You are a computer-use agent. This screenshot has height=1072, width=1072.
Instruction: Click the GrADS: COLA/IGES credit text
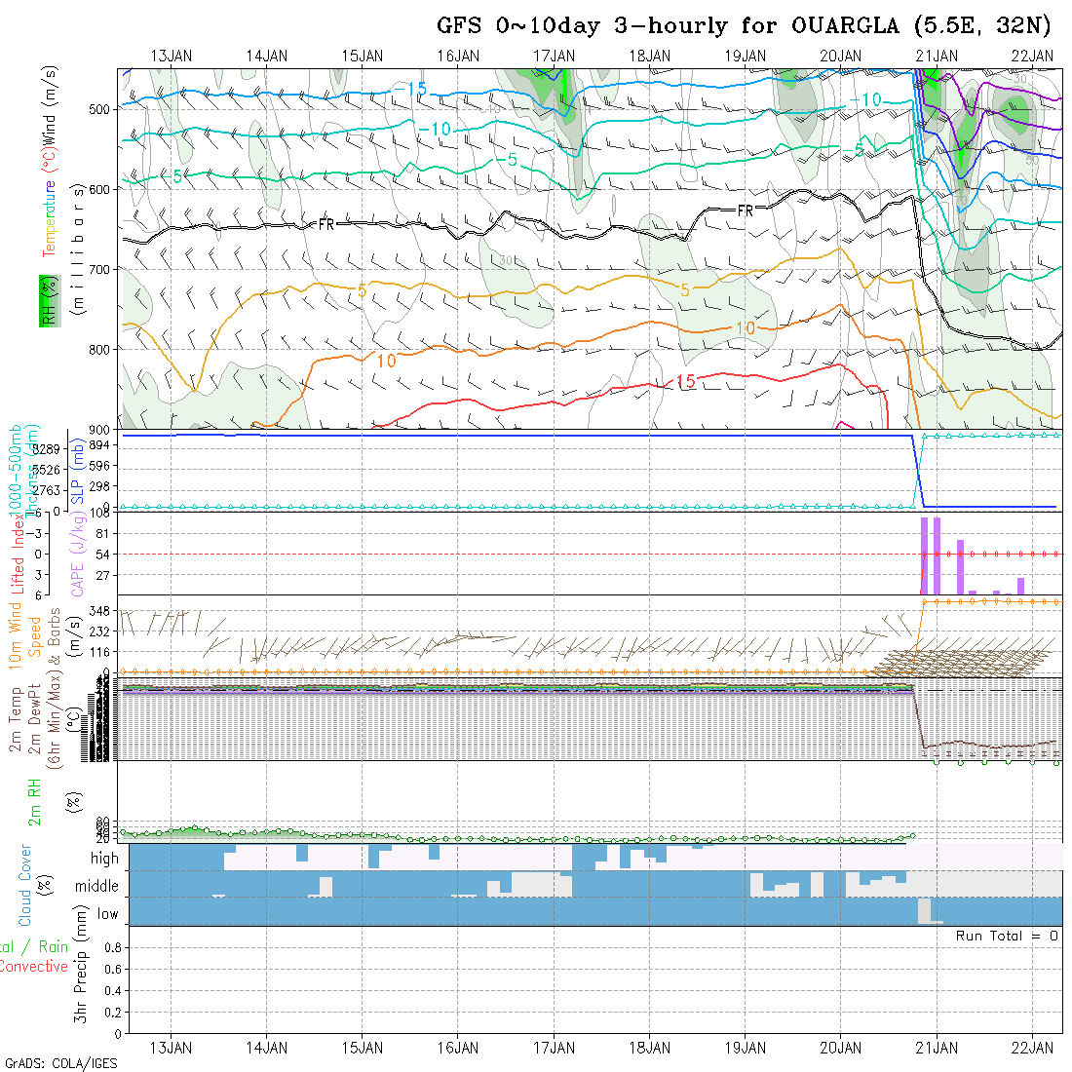point(60,1063)
